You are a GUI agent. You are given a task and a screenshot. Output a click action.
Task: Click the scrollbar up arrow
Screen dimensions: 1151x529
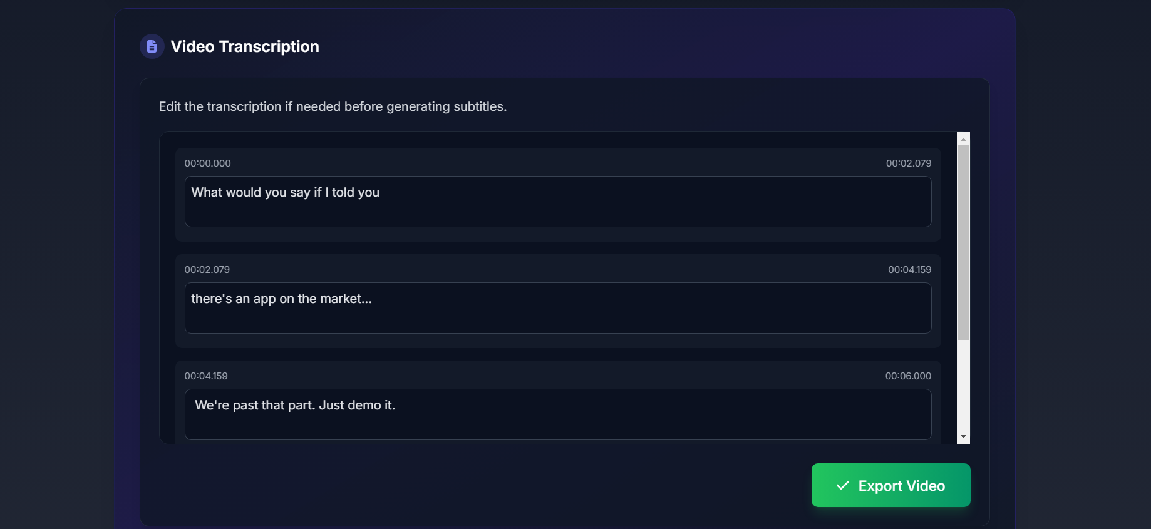pyautogui.click(x=963, y=139)
